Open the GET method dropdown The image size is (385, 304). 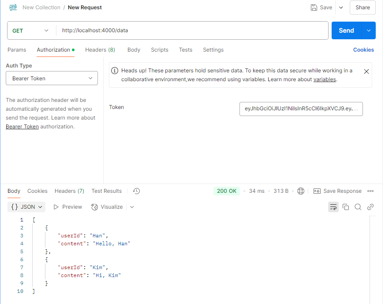pos(31,31)
